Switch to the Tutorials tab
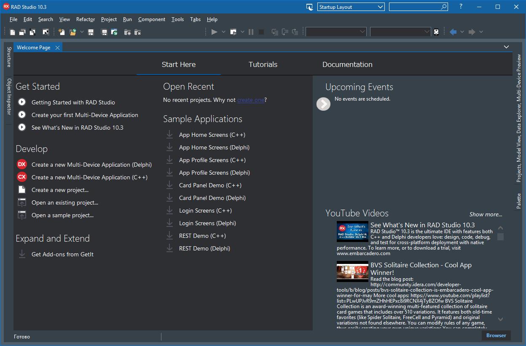Image resolution: width=526 pixels, height=346 pixels. (263, 64)
